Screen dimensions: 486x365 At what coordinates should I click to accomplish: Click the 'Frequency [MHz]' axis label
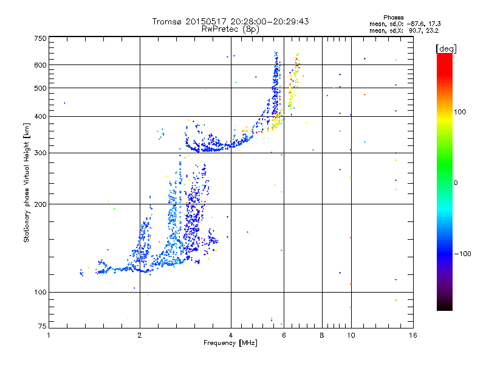coord(230,343)
